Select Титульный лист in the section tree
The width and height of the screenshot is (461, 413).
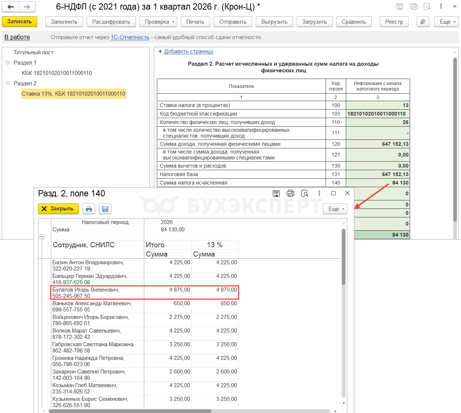click(x=34, y=52)
